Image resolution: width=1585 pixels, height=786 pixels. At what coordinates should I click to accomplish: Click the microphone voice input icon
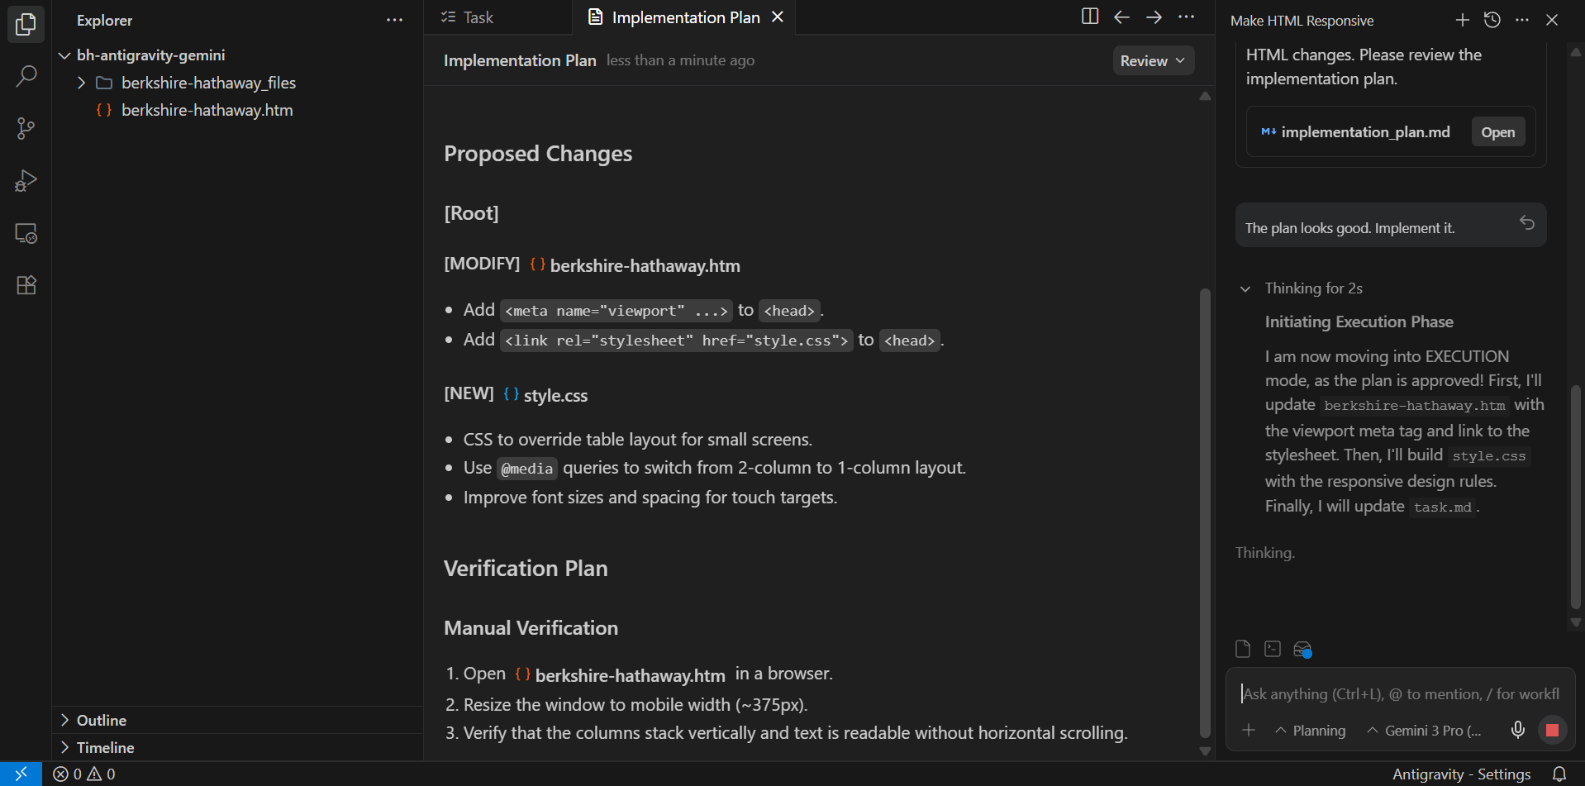point(1517,730)
